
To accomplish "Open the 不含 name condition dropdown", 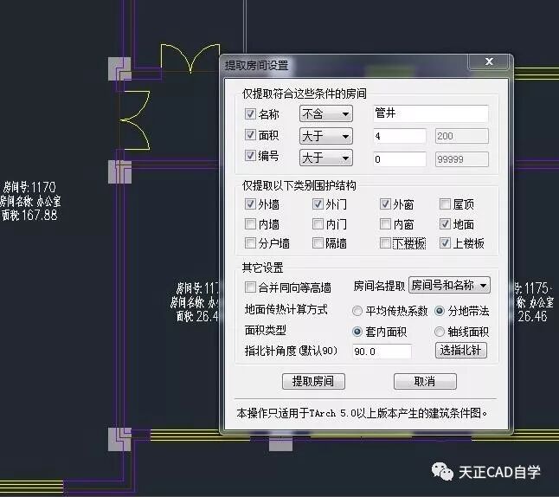I will pyautogui.click(x=326, y=113).
